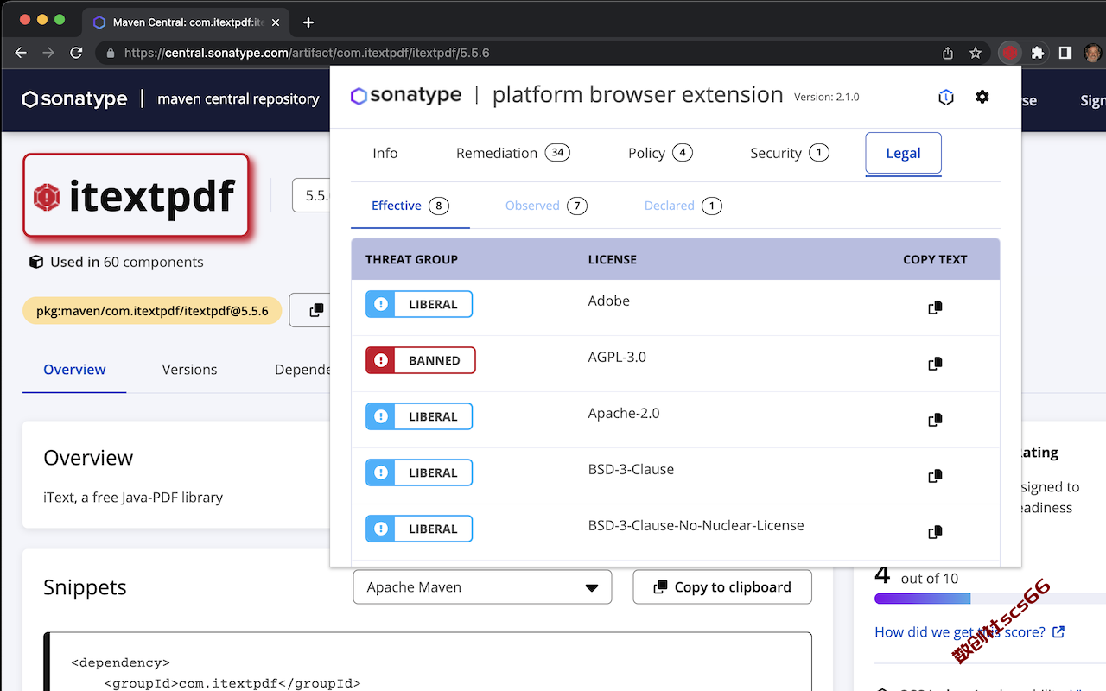Click maven central repository header link

coord(238,99)
